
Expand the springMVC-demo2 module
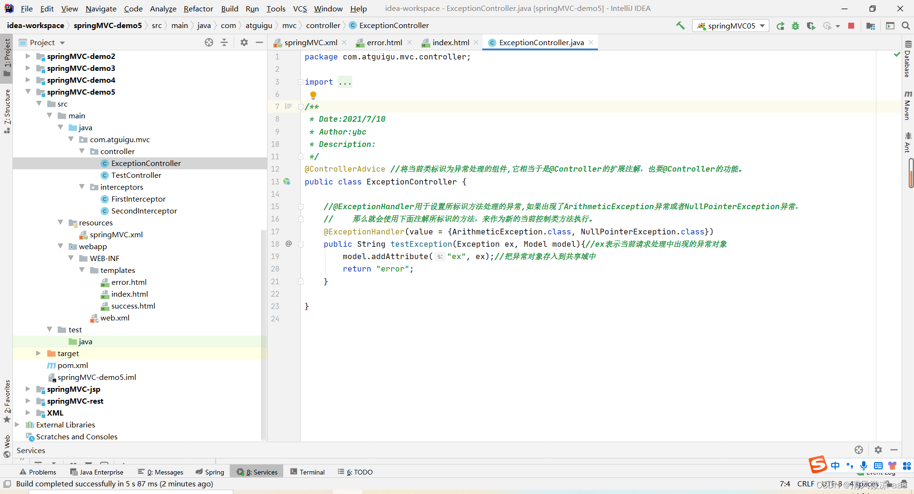pos(28,56)
